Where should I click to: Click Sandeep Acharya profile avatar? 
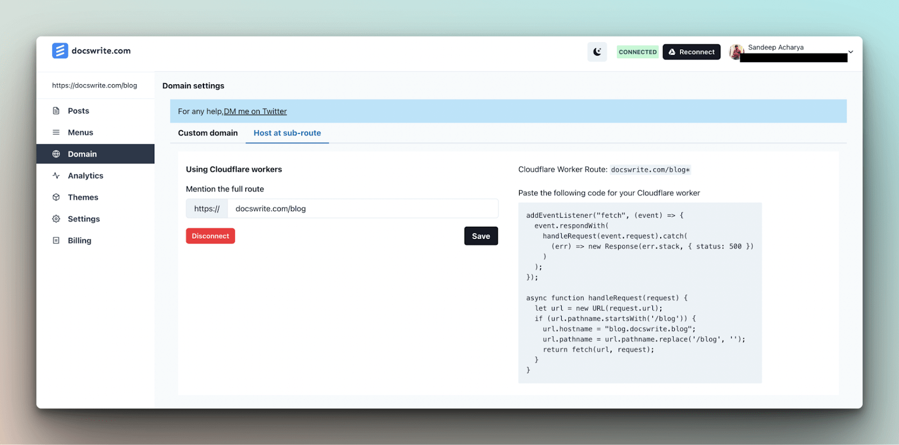[737, 52]
